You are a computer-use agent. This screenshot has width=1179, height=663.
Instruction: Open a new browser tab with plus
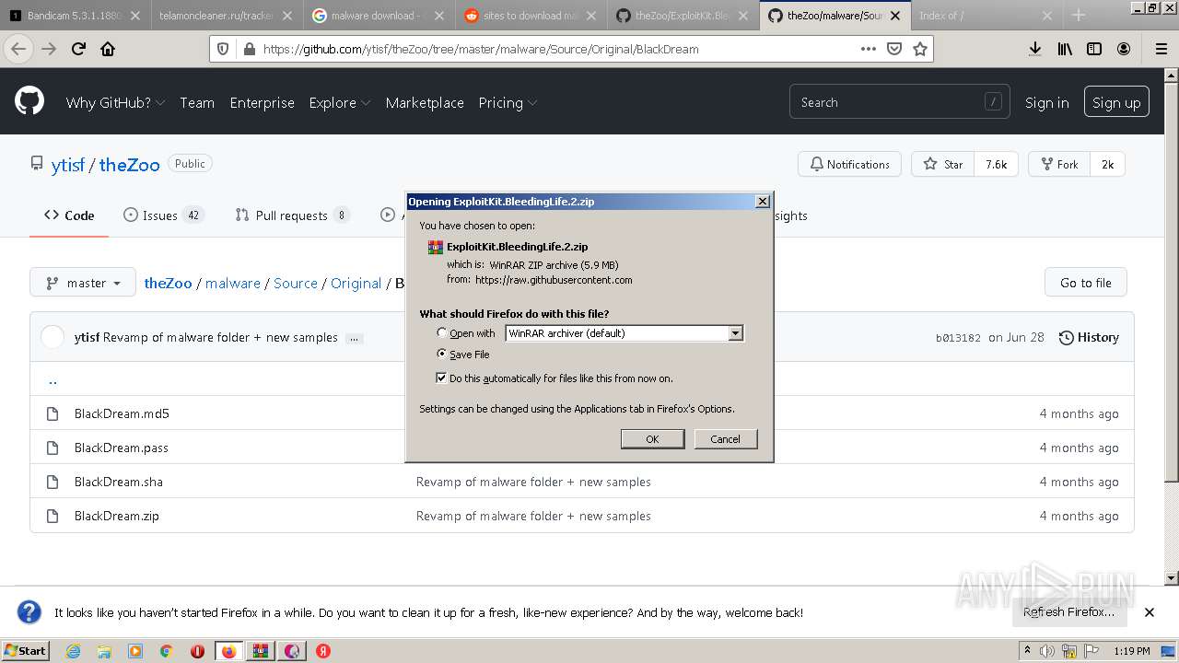pos(1079,15)
